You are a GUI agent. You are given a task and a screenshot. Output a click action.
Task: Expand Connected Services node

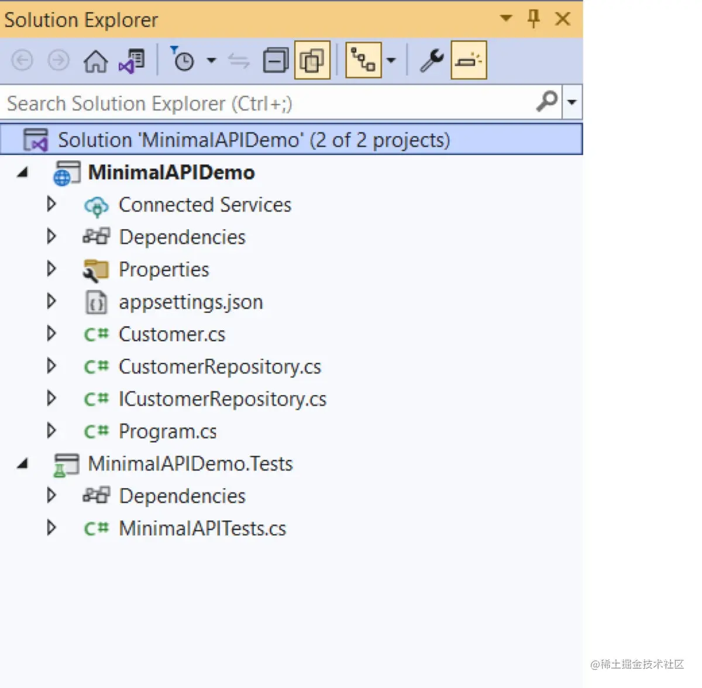click(x=51, y=204)
